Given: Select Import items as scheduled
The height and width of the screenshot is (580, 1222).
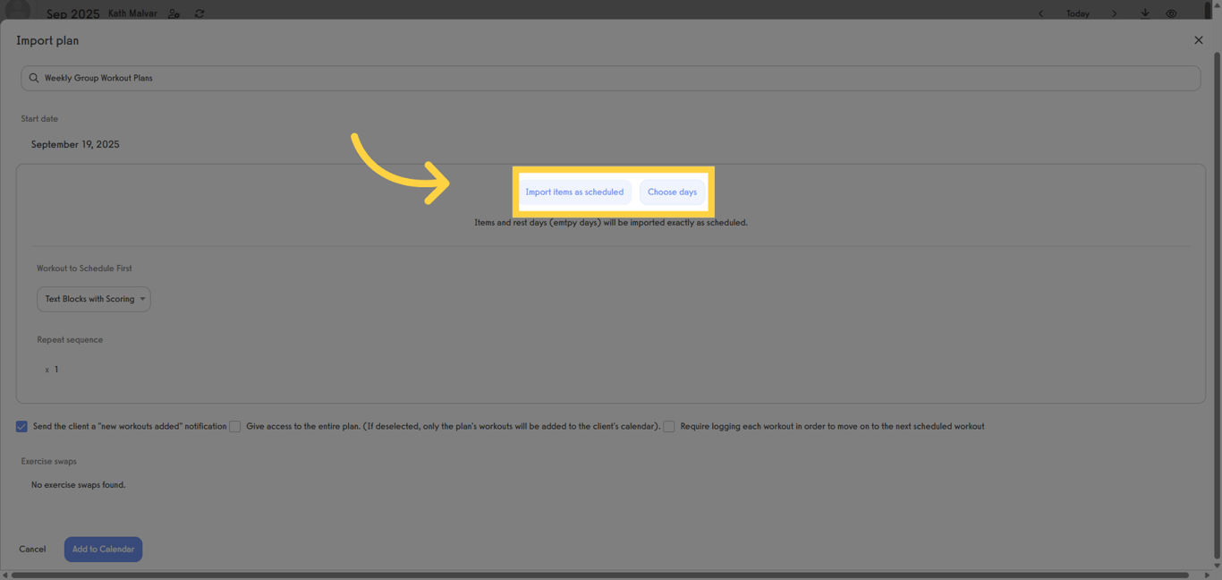Looking at the screenshot, I should (575, 192).
